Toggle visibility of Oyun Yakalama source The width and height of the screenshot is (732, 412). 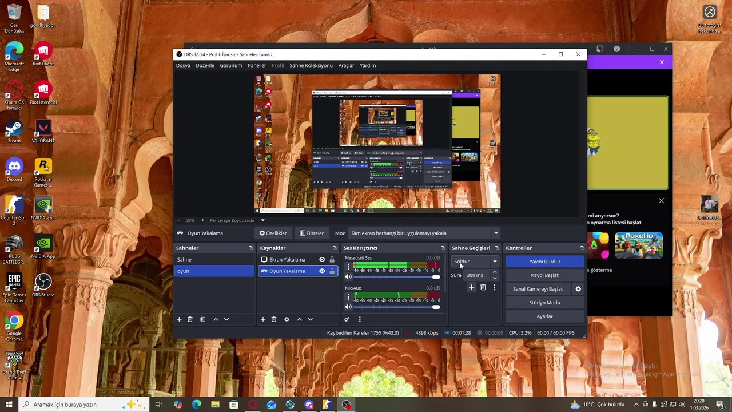coord(322,271)
